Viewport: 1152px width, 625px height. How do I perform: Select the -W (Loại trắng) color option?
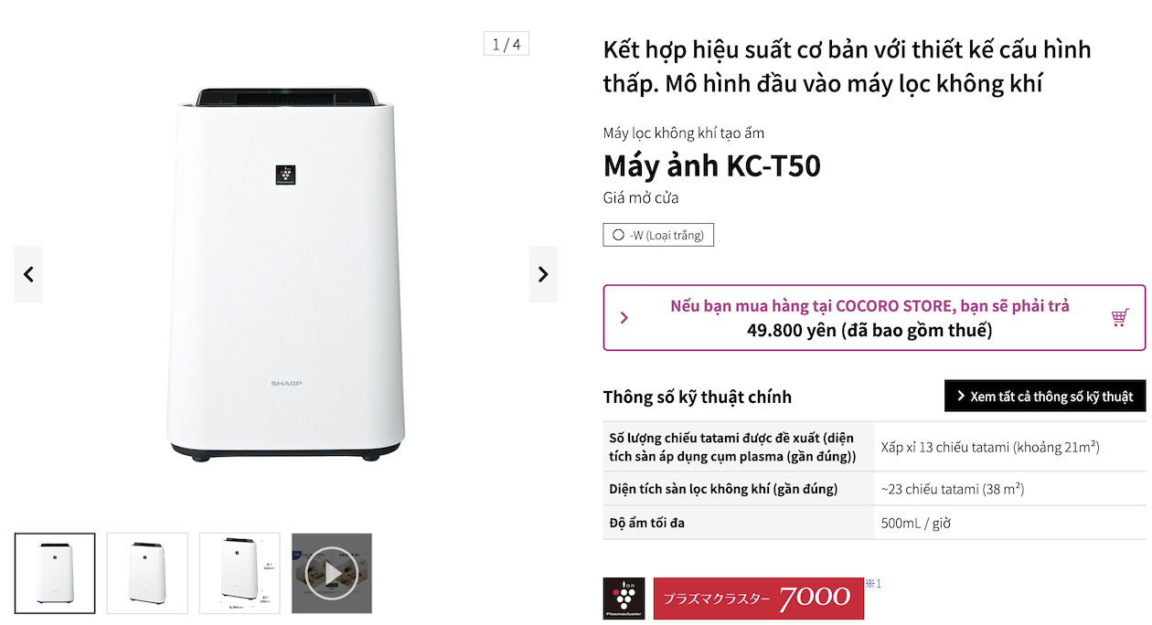tap(657, 234)
